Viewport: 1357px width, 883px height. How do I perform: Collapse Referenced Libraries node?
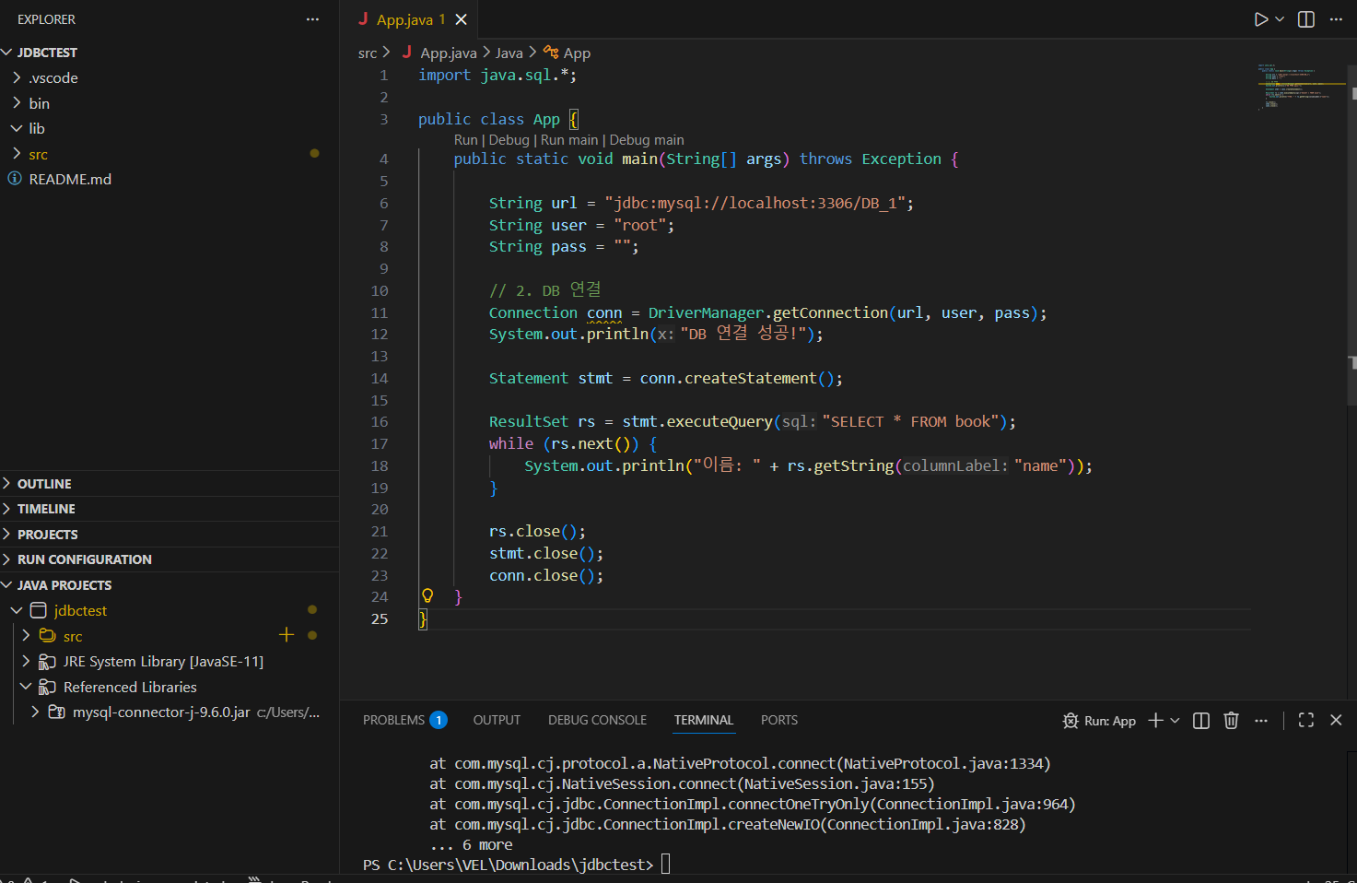[26, 687]
